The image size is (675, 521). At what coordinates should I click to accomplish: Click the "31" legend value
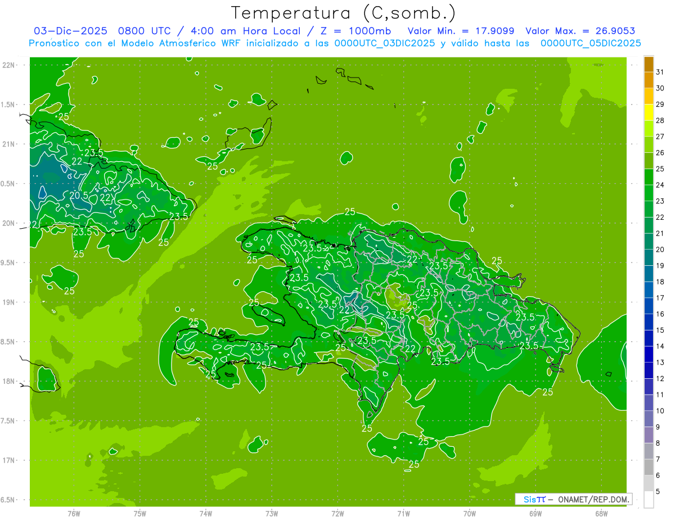tap(660, 72)
